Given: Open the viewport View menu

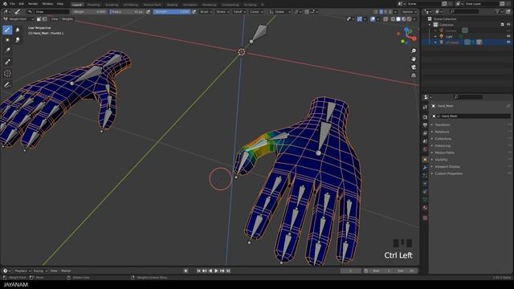Looking at the screenshot, I should (54, 19).
